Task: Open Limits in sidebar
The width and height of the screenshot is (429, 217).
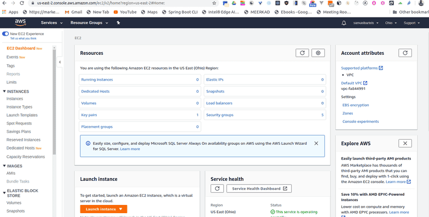Action: (x=11, y=82)
